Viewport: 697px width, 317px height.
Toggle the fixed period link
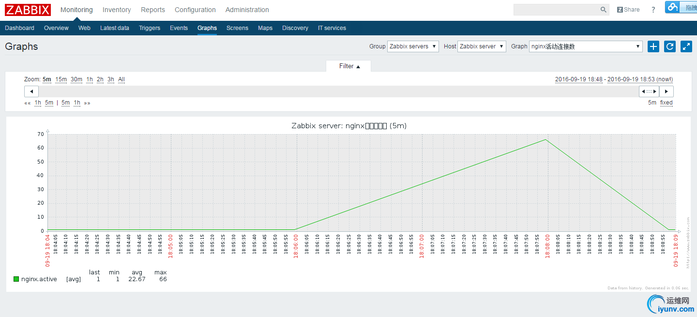(667, 103)
